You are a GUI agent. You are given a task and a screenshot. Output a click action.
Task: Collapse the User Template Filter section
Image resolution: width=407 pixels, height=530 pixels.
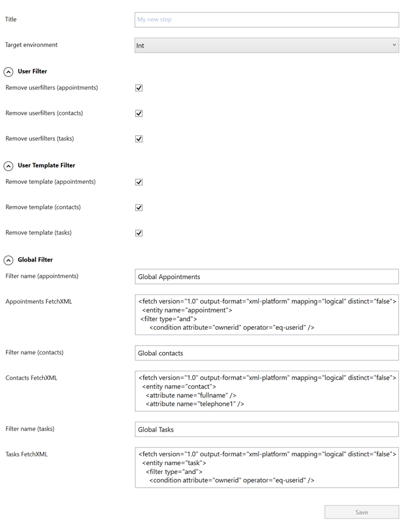[x=8, y=165]
